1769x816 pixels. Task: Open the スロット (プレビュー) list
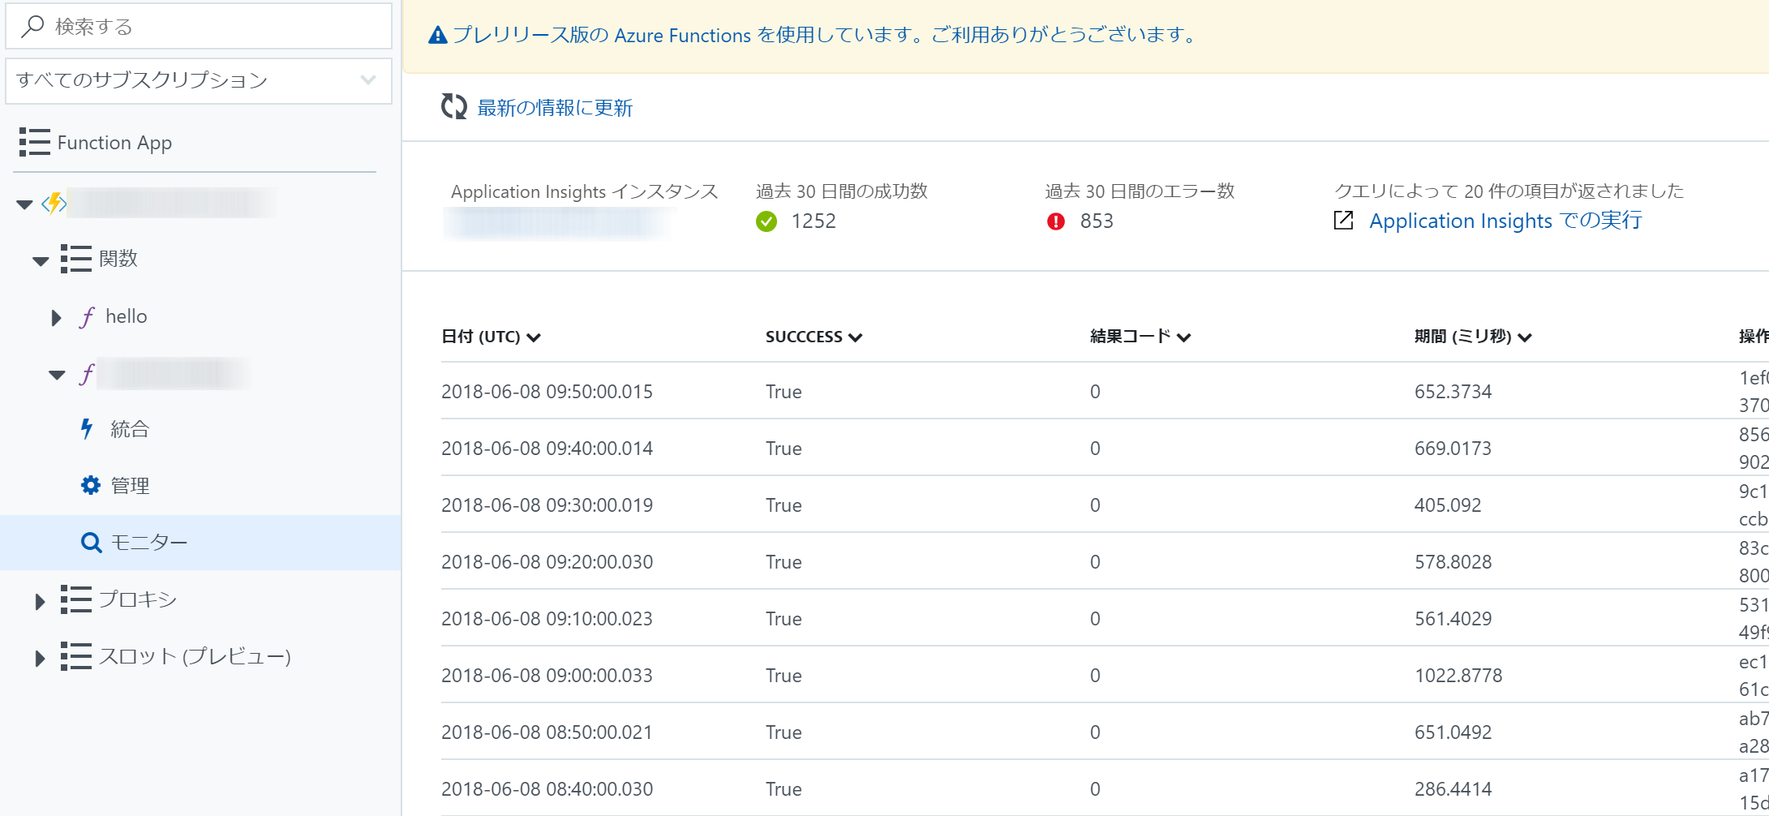point(195,656)
